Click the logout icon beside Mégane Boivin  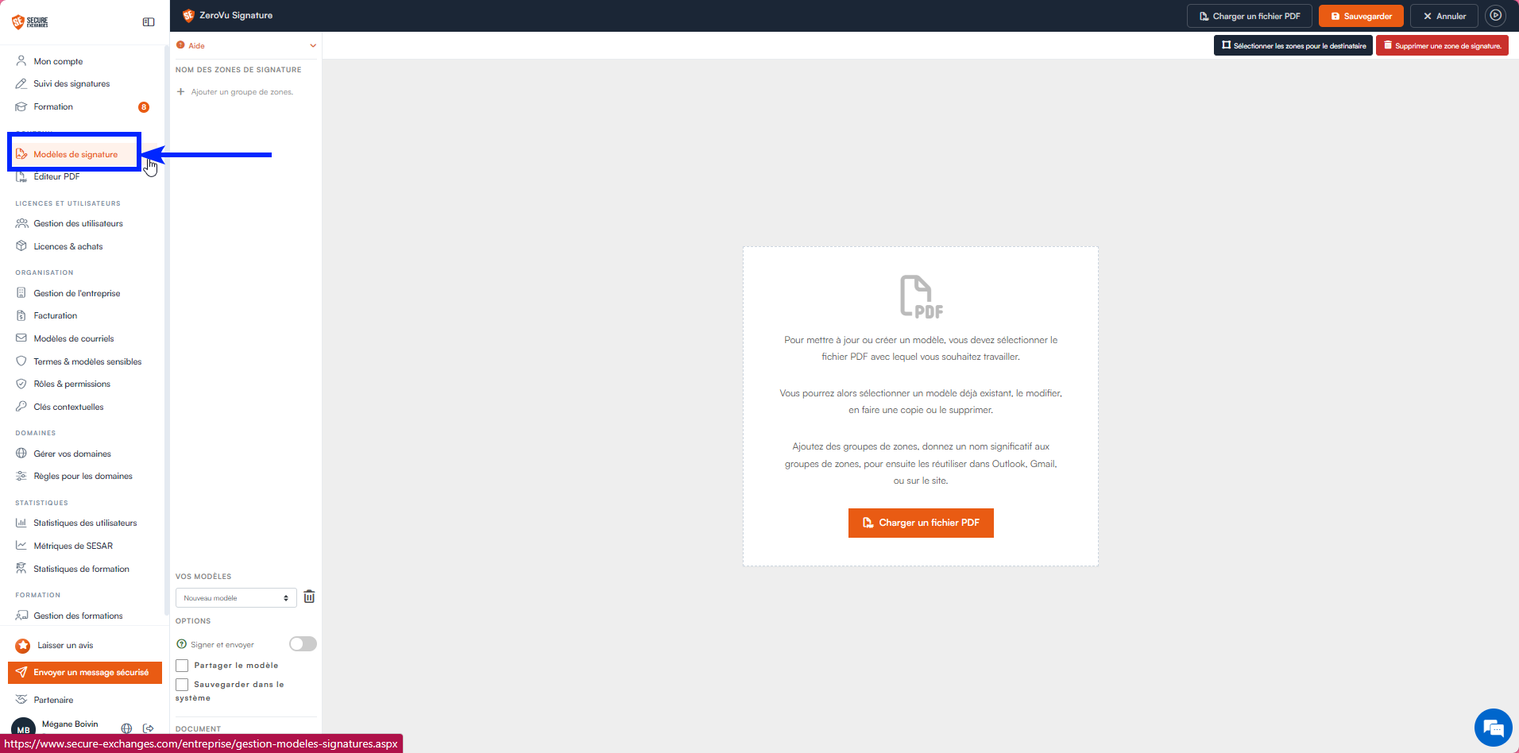[x=149, y=728]
